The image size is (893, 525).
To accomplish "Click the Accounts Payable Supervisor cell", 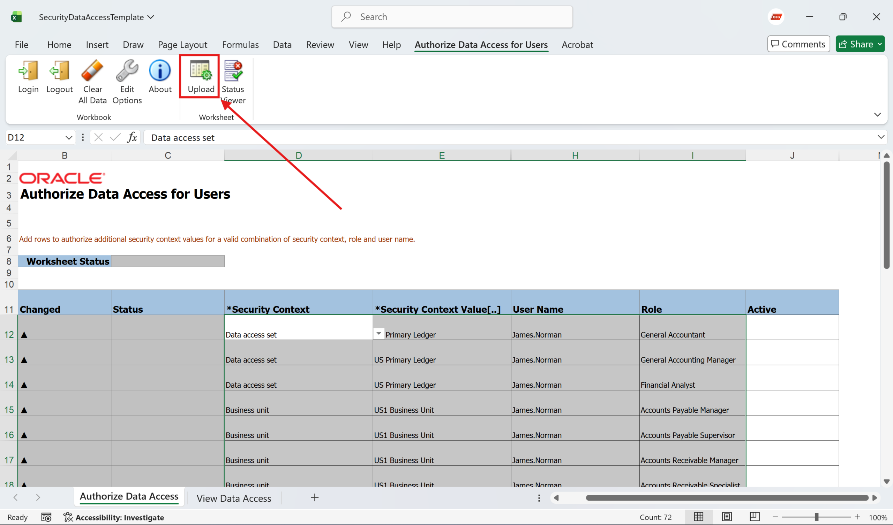I will point(692,428).
